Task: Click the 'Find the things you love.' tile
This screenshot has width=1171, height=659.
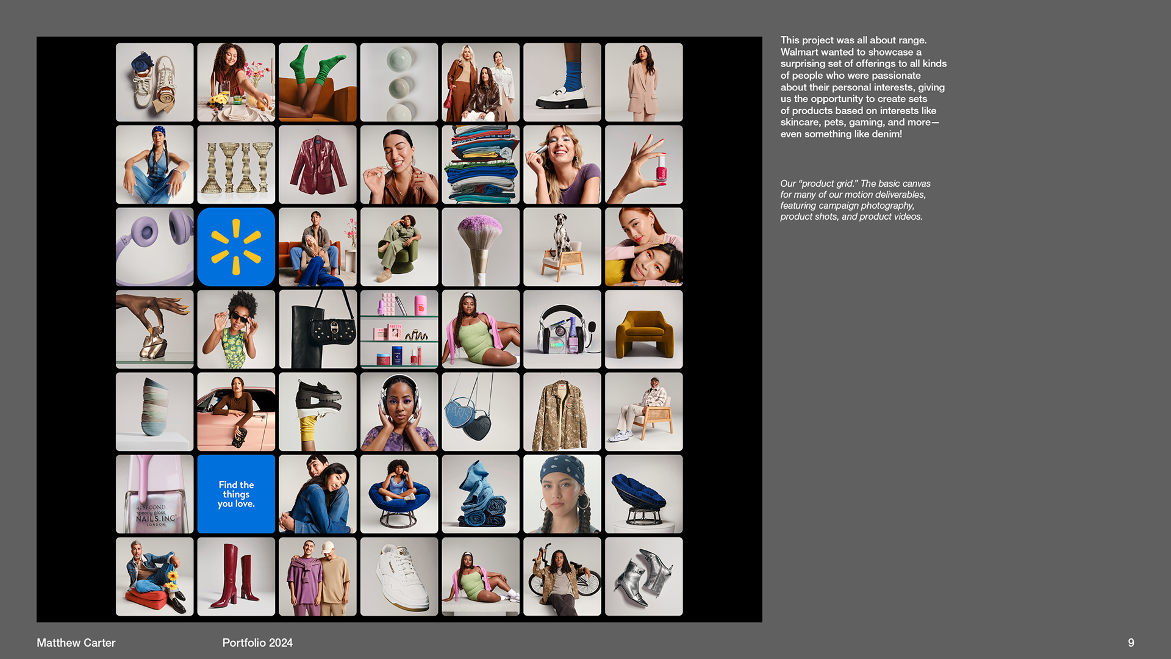Action: (236, 494)
